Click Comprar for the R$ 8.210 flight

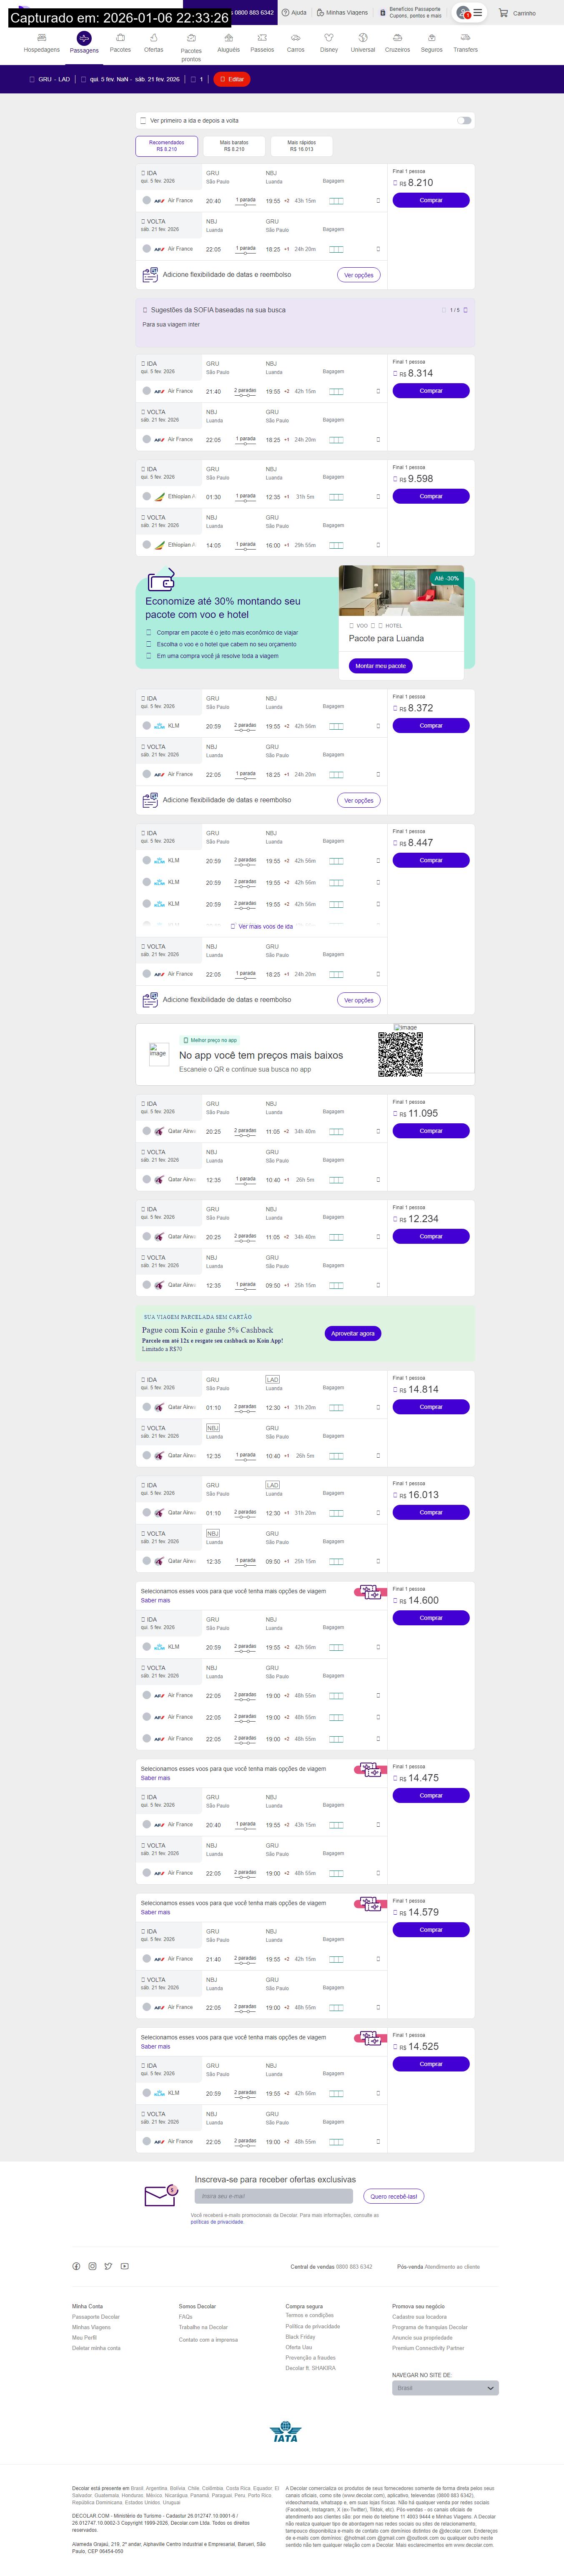(430, 200)
